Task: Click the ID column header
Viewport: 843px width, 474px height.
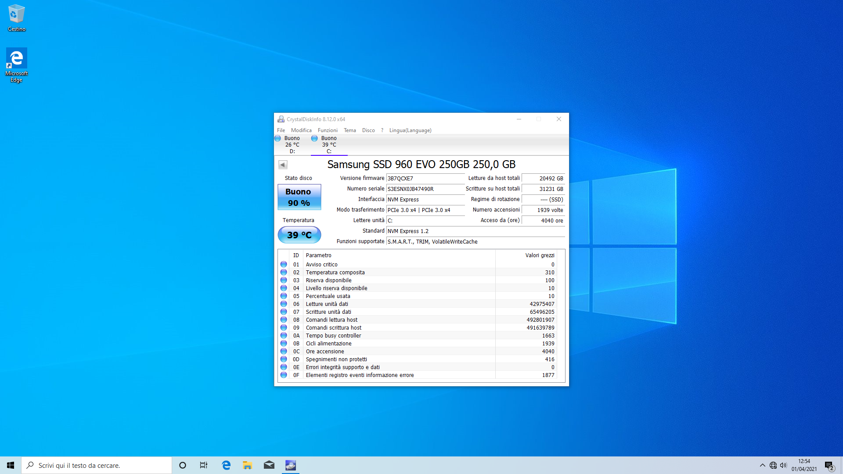Action: (296, 255)
